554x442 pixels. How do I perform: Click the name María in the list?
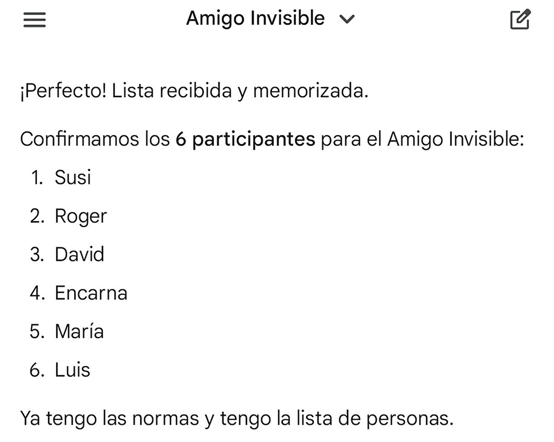(78, 332)
